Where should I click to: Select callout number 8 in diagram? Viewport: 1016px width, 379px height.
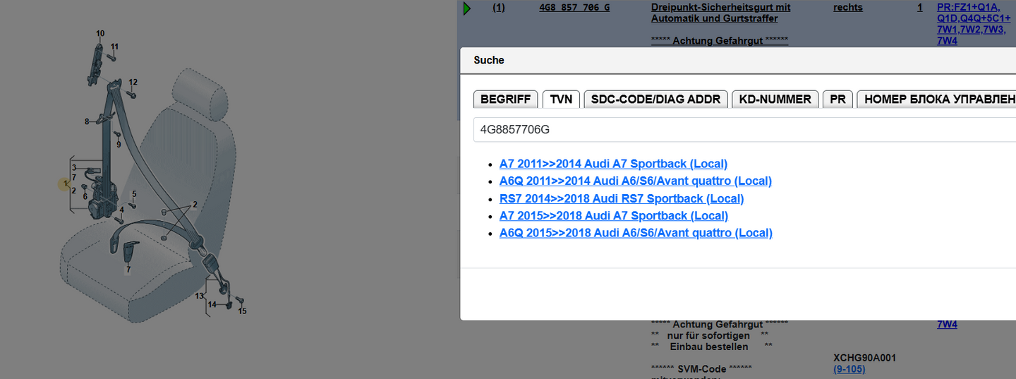(x=87, y=121)
